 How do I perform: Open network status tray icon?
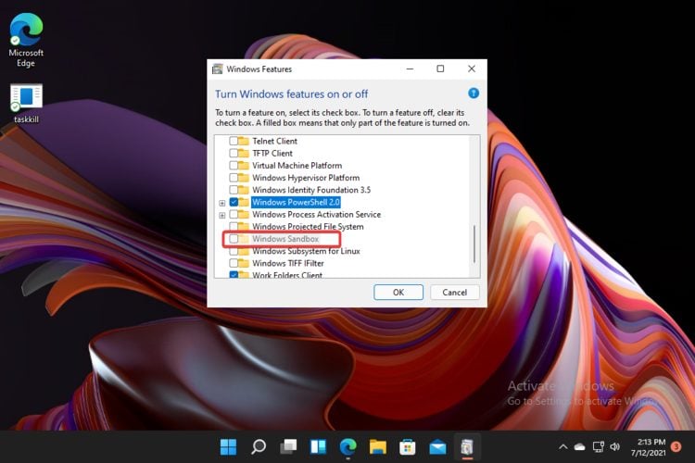[599, 446]
